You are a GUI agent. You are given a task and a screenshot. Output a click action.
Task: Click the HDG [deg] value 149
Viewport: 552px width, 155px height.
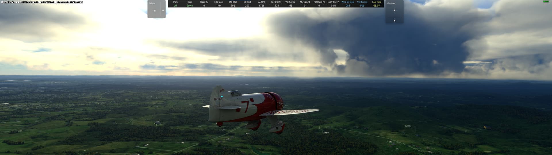click(218, 5)
